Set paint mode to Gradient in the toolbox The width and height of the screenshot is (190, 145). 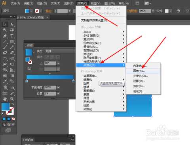pyautogui.click(x=9, y=119)
